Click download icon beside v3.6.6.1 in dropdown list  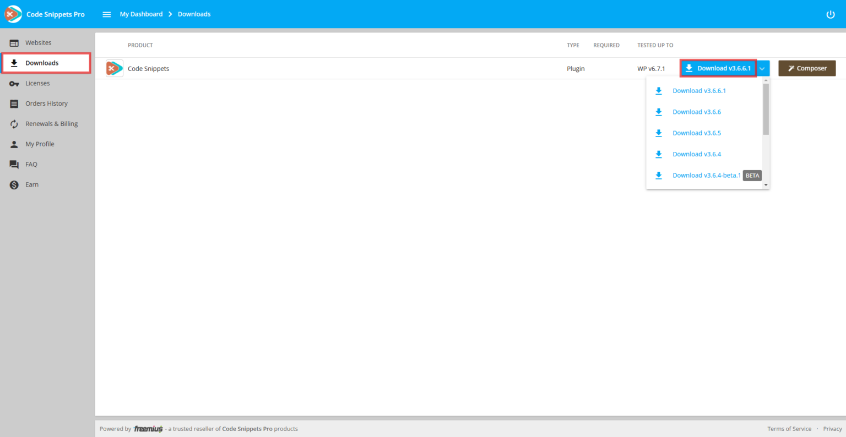tap(659, 91)
